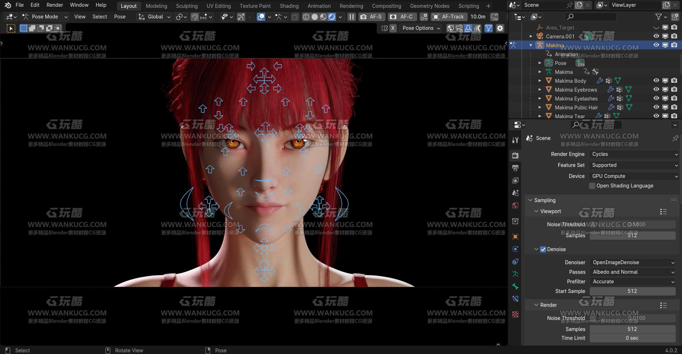This screenshot has height=354, width=682.
Task: Hide Makima Body in viewport
Action: [x=656, y=81]
